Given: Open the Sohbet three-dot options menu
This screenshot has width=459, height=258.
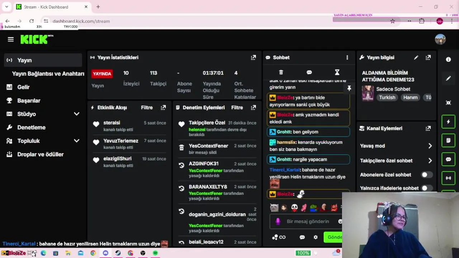Looking at the screenshot, I should point(347,57).
